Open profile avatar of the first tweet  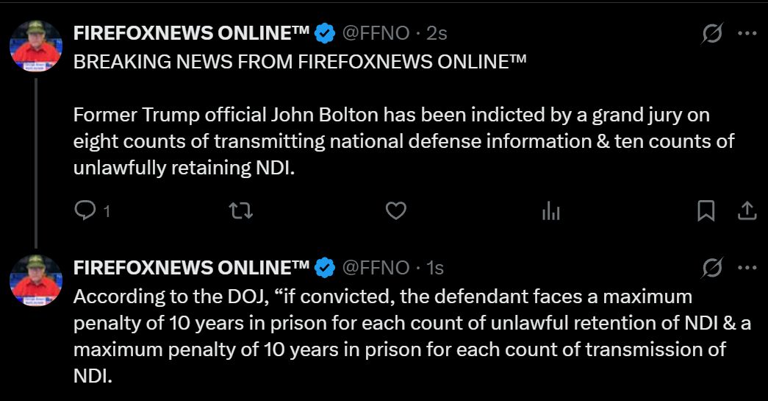click(35, 45)
